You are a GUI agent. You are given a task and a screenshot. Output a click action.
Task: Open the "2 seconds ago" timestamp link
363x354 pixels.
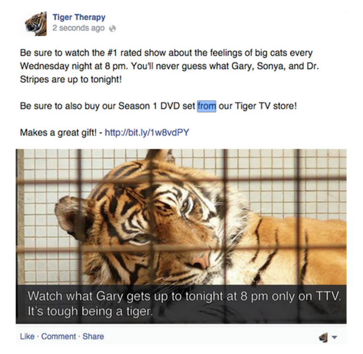point(78,28)
